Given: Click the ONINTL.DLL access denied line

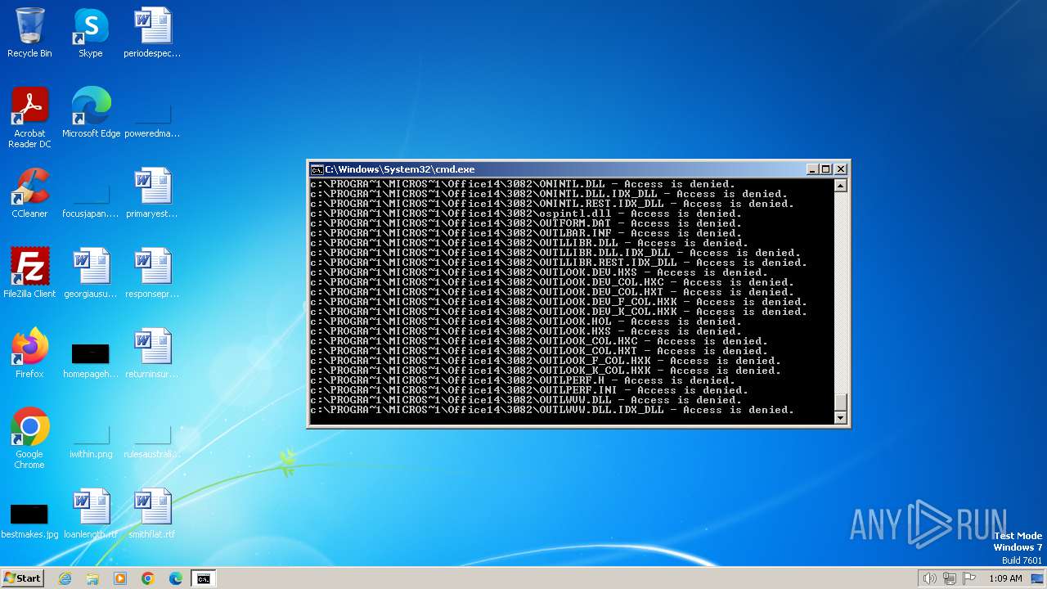Looking at the screenshot, I should coord(523,184).
